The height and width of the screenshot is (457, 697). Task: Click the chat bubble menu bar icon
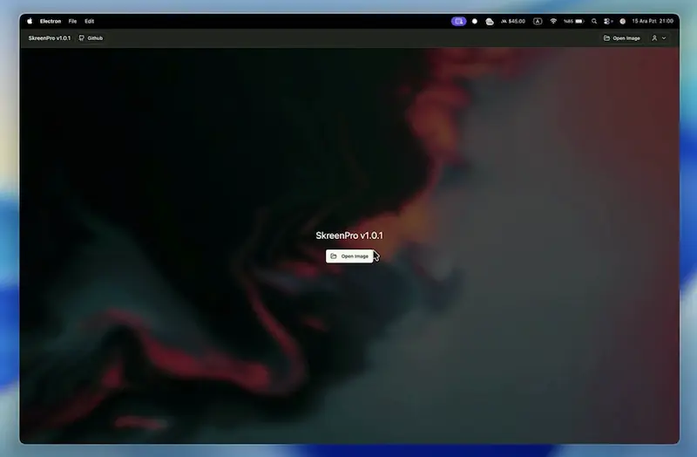(x=490, y=21)
